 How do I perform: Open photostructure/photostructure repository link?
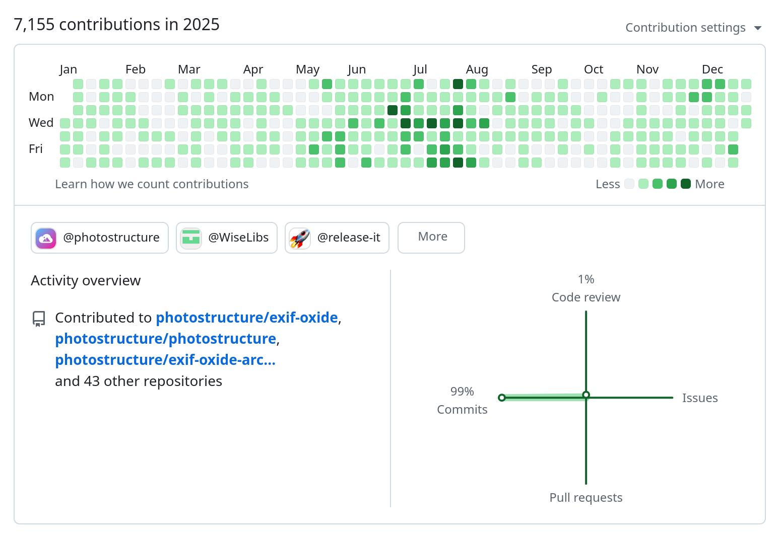click(166, 339)
